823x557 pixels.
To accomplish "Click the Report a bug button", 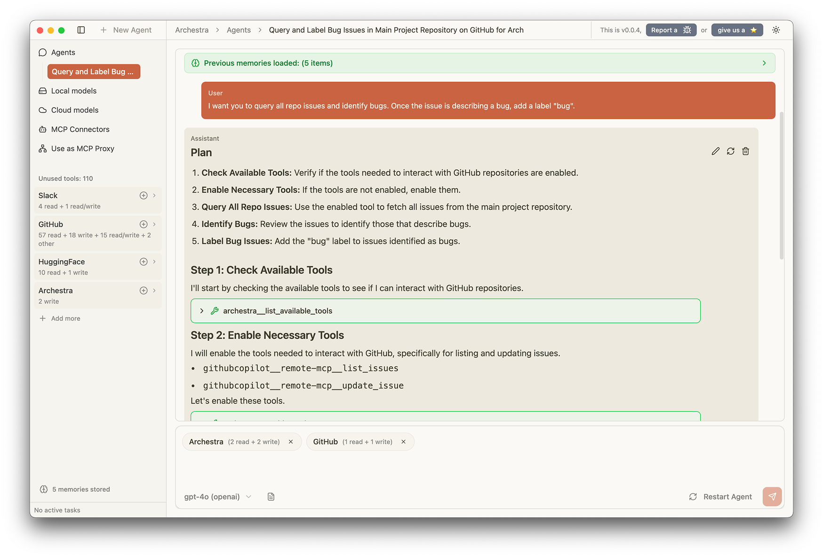I will coord(671,30).
